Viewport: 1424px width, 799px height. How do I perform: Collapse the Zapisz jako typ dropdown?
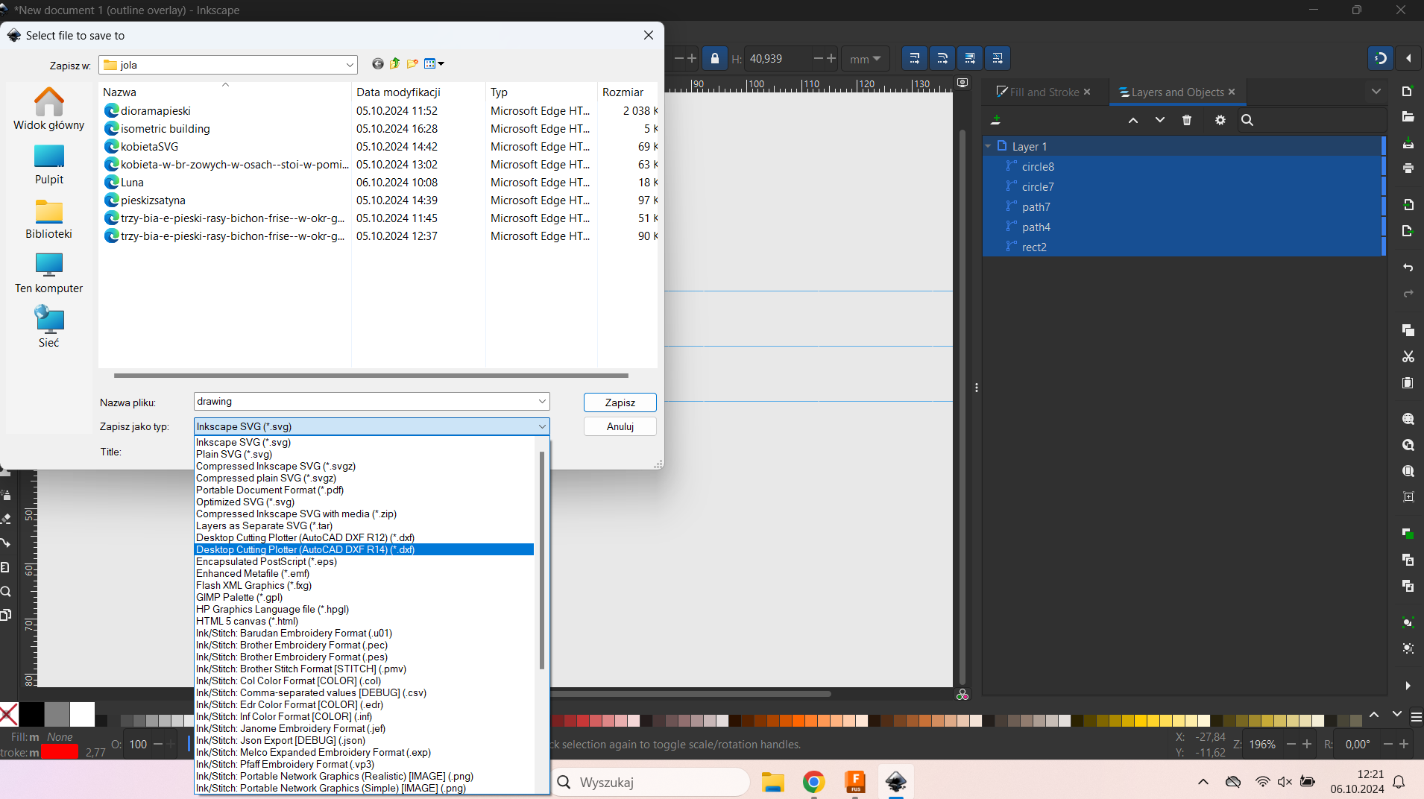pos(542,426)
